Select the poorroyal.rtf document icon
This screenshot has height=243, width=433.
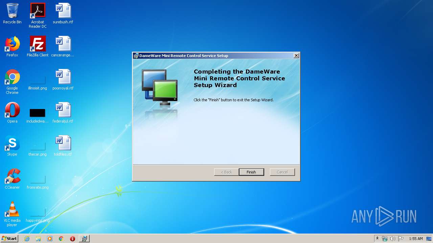pos(63,80)
